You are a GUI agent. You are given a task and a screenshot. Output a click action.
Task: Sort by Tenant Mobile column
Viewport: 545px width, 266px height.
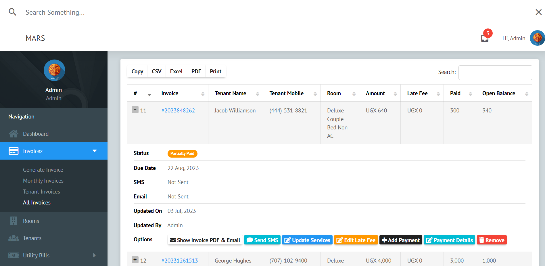click(x=291, y=93)
